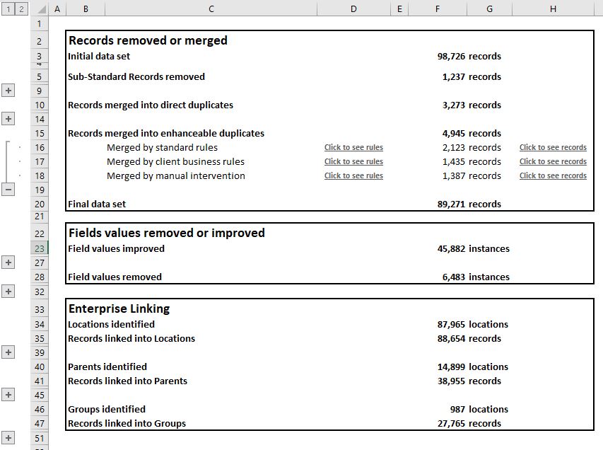This screenshot has height=450, width=603.
Task: Click 'Merged by standard rules' cell
Action: (x=162, y=147)
